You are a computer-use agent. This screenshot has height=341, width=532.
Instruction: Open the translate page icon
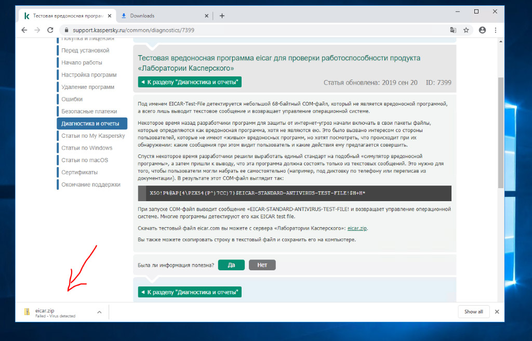453,30
